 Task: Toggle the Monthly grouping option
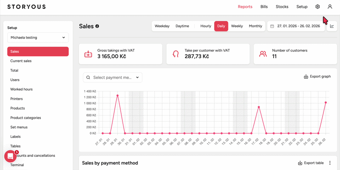tap(255, 26)
